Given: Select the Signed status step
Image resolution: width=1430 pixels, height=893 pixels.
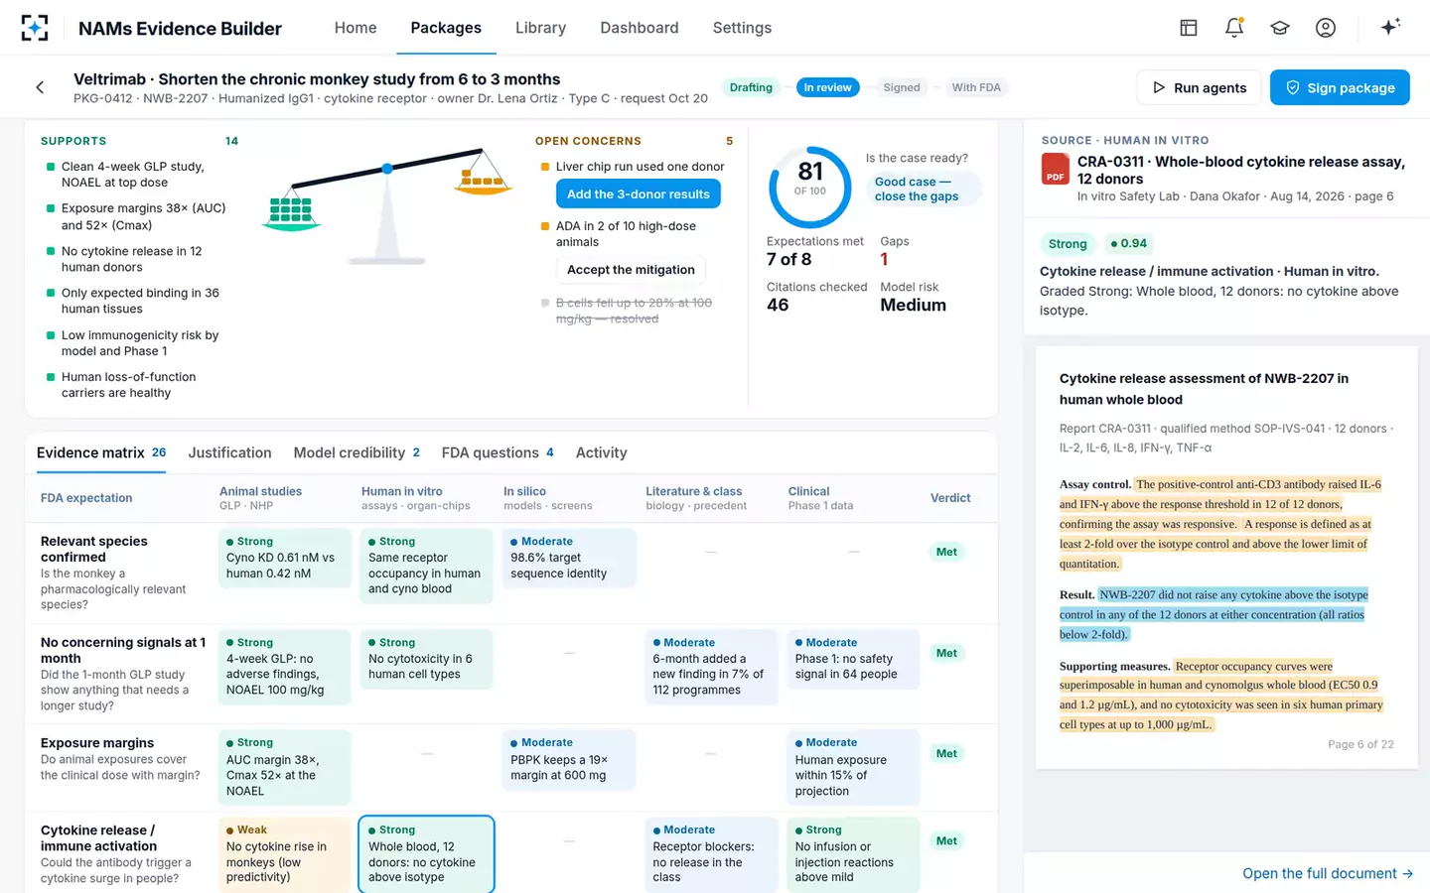Looking at the screenshot, I should (902, 87).
